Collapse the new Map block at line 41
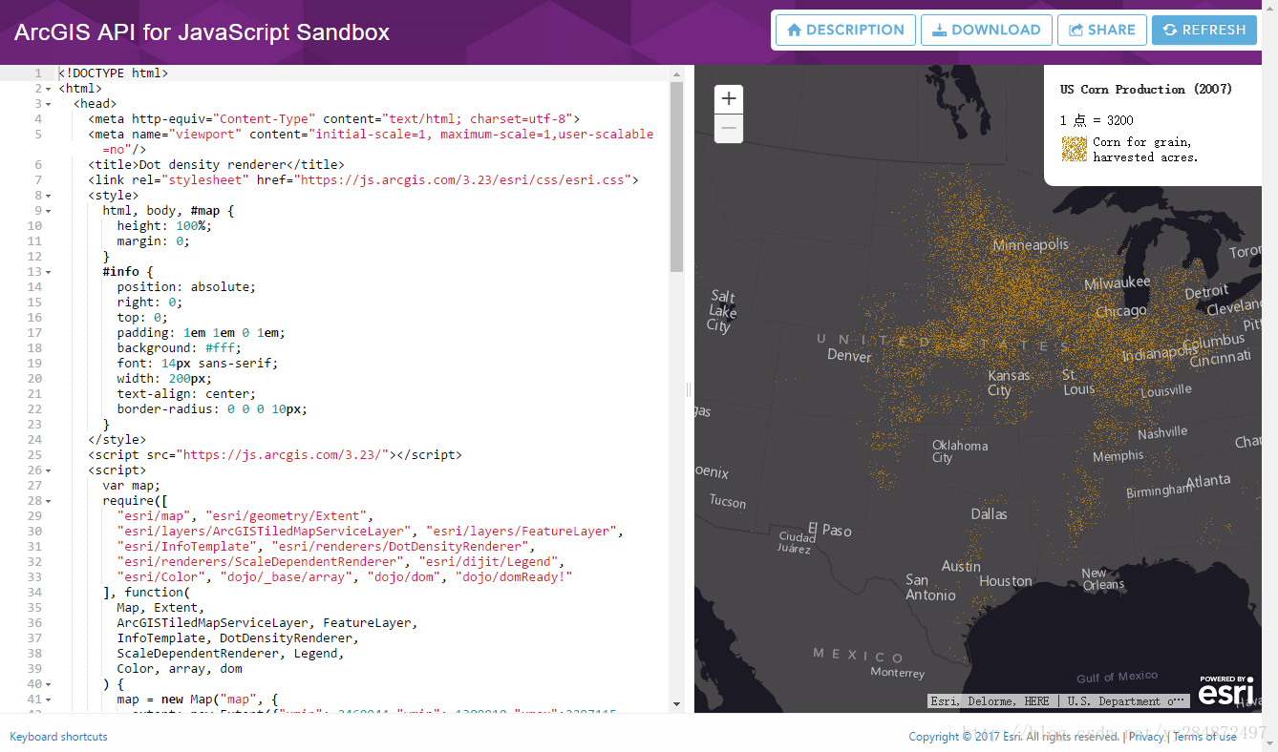This screenshot has width=1278, height=752. [49, 700]
